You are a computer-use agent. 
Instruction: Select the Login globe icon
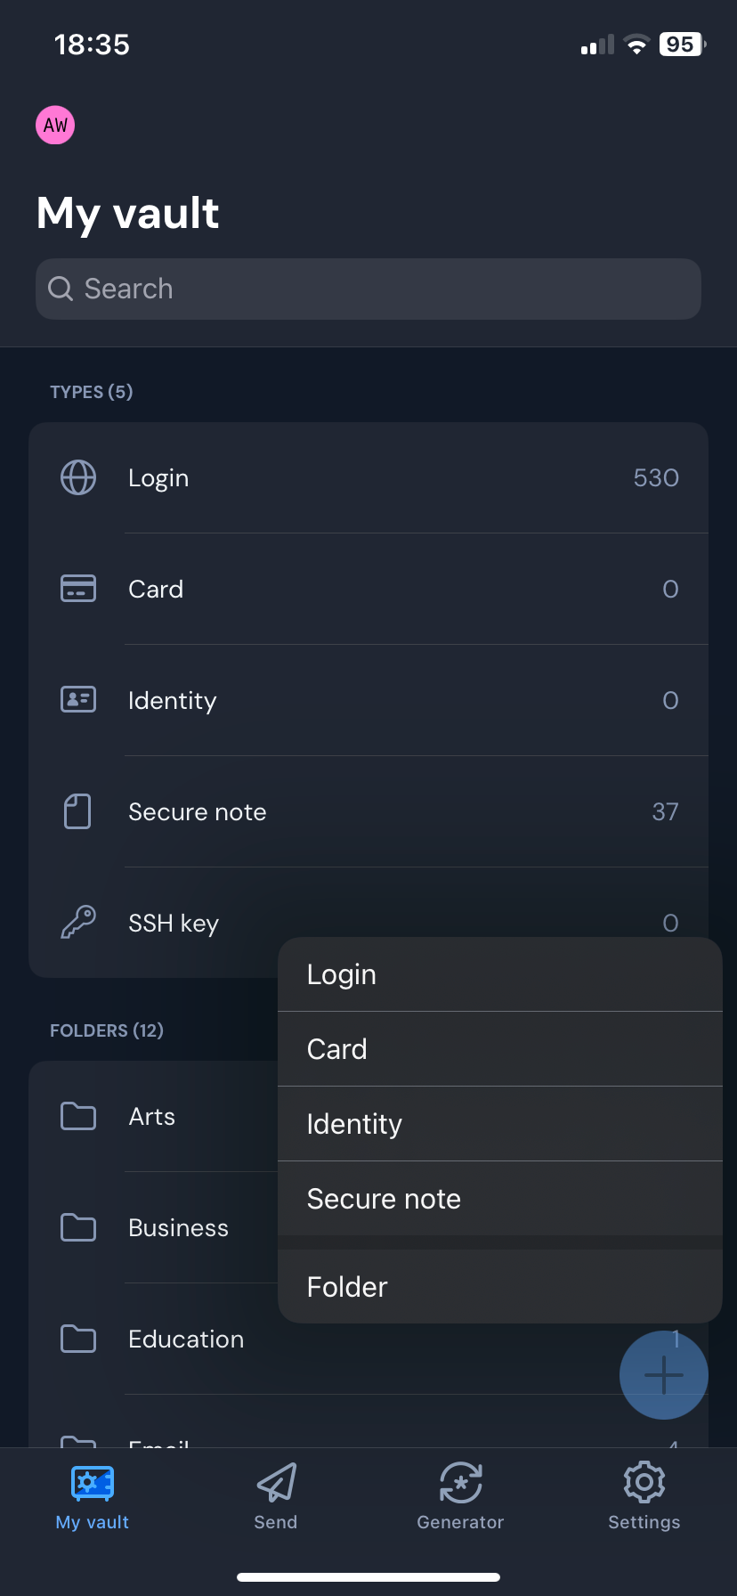pos(78,477)
